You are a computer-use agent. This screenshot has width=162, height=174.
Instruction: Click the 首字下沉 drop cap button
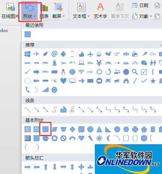tap(120, 11)
